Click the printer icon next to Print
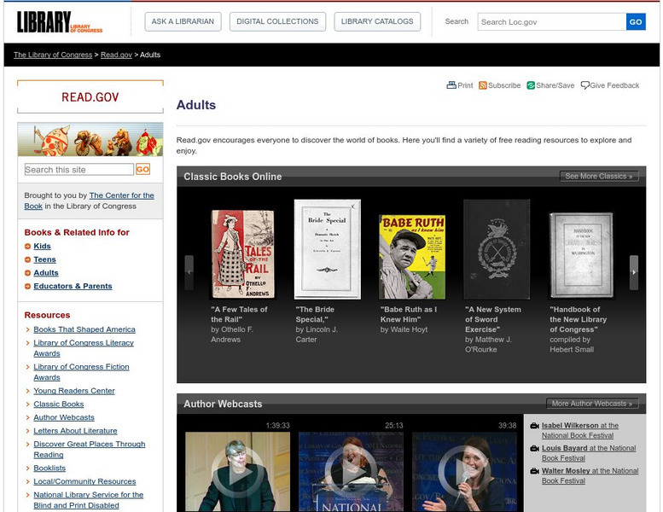 [x=451, y=85]
